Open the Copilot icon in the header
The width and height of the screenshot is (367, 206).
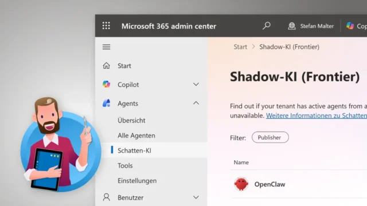point(350,26)
